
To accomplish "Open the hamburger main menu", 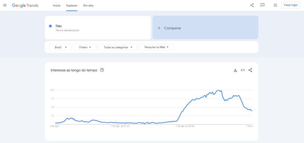I will tap(5, 5).
